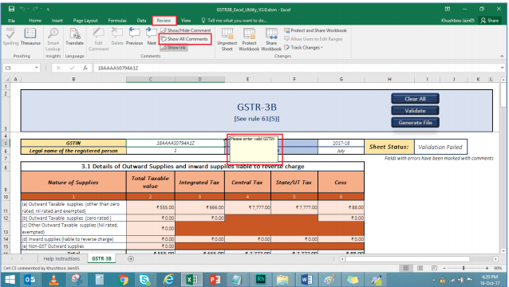Select the GSTIN value cell 18AAAAS0794A1Z

[x=176, y=143]
